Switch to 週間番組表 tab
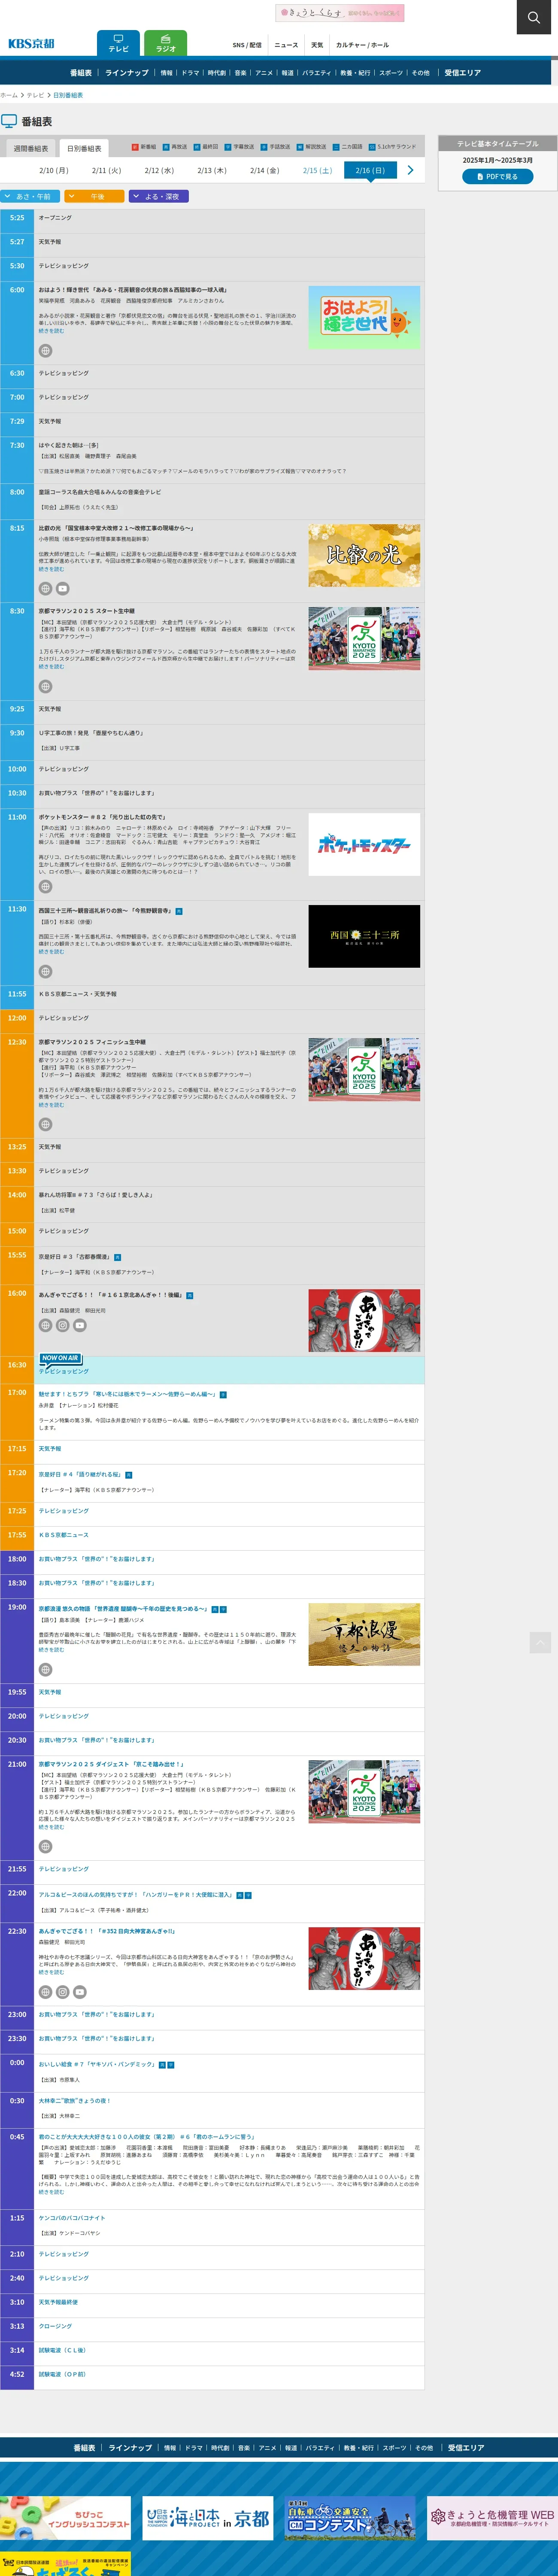558x2576 pixels. (30, 148)
